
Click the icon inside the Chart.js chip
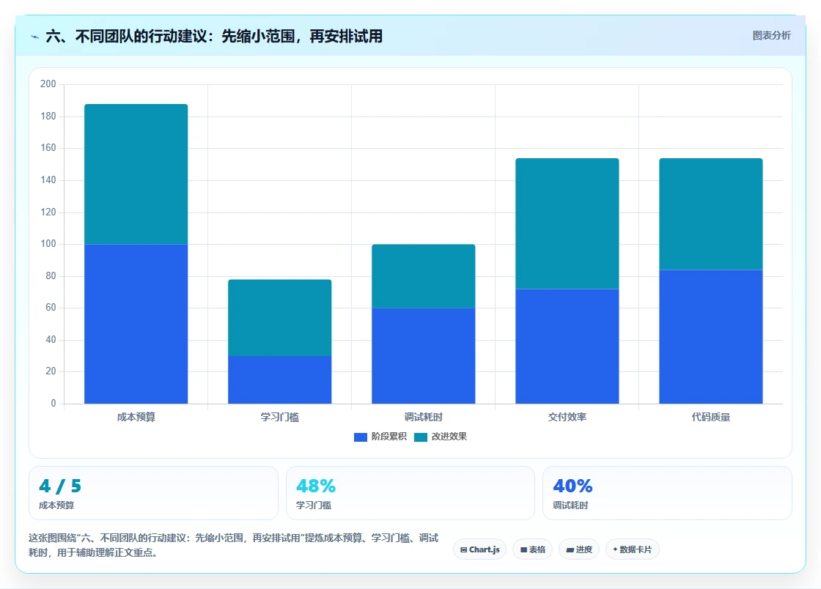click(463, 549)
